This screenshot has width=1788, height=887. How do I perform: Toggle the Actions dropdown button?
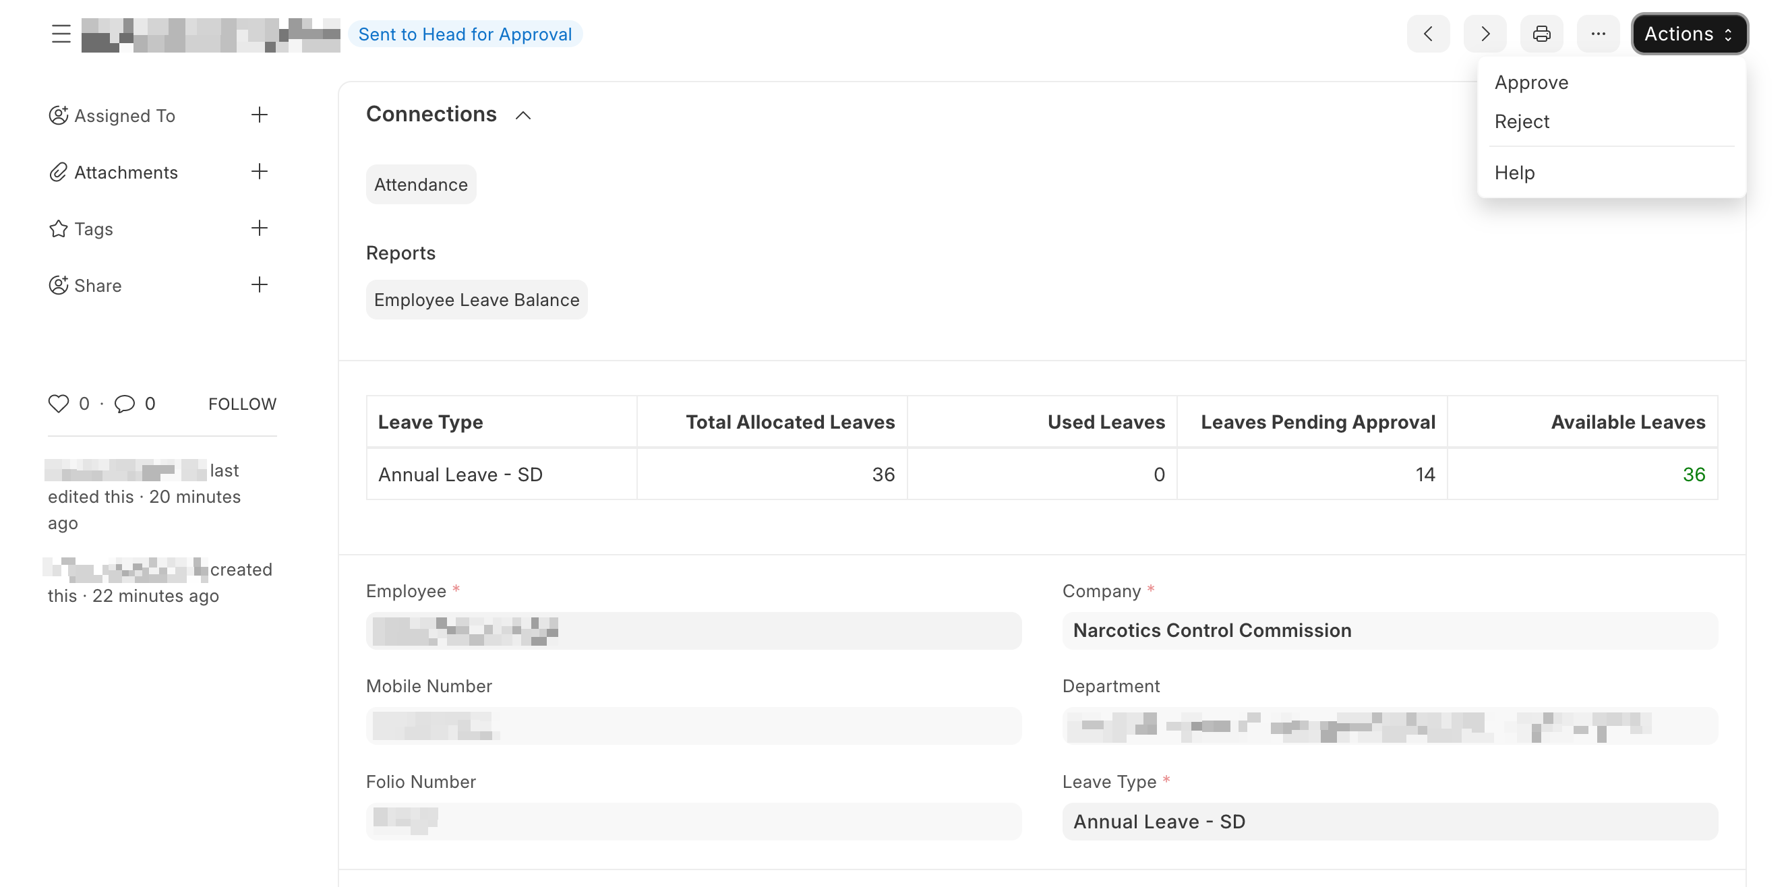point(1688,34)
